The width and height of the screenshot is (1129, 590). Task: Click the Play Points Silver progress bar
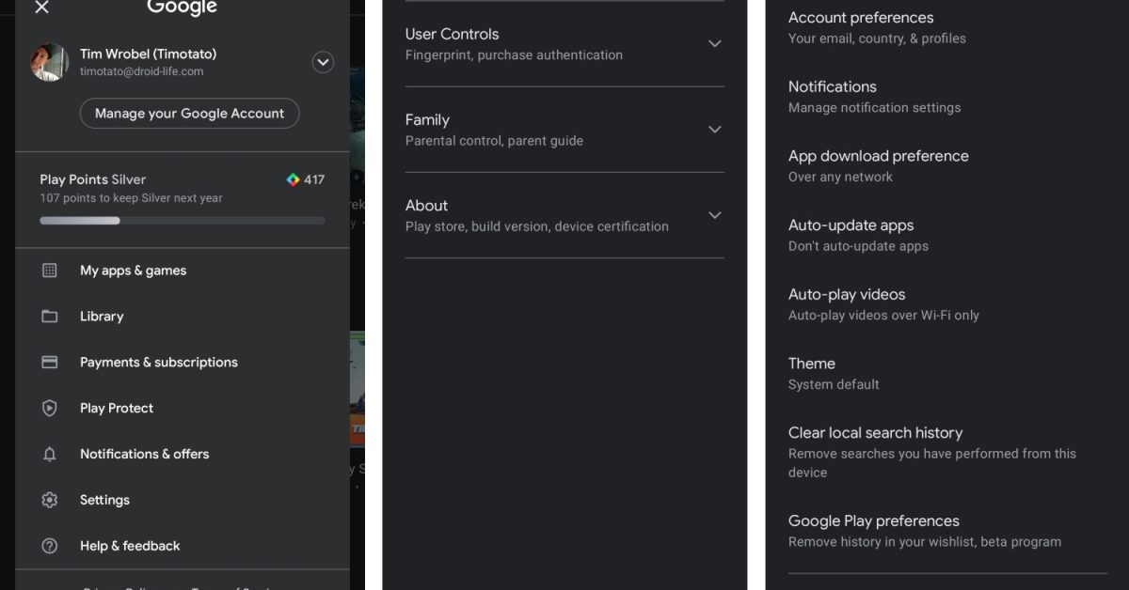pos(182,221)
